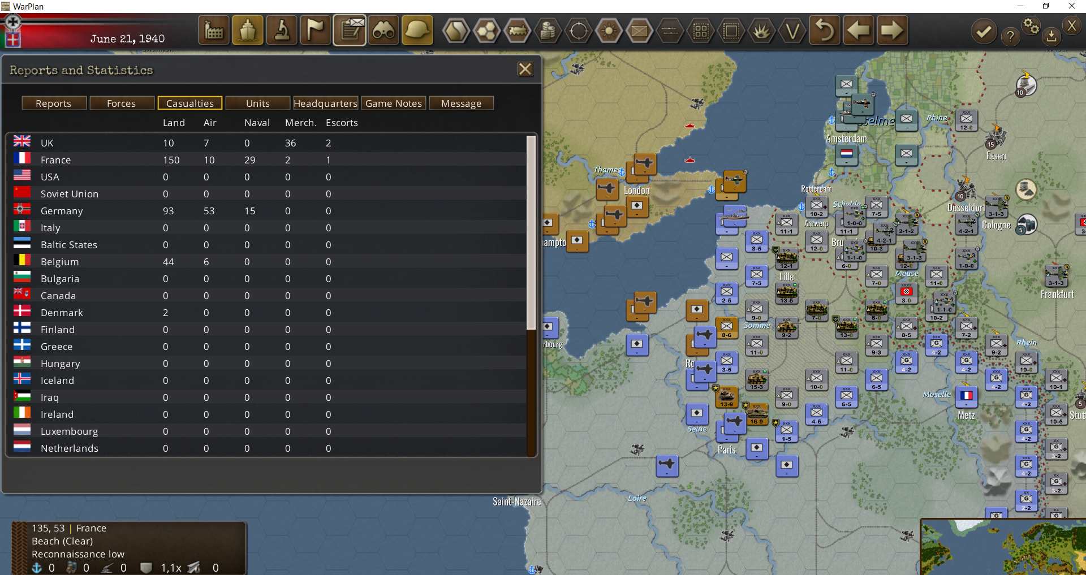The height and width of the screenshot is (575, 1086).
Task: Click the London city label on map
Action: tap(636, 191)
